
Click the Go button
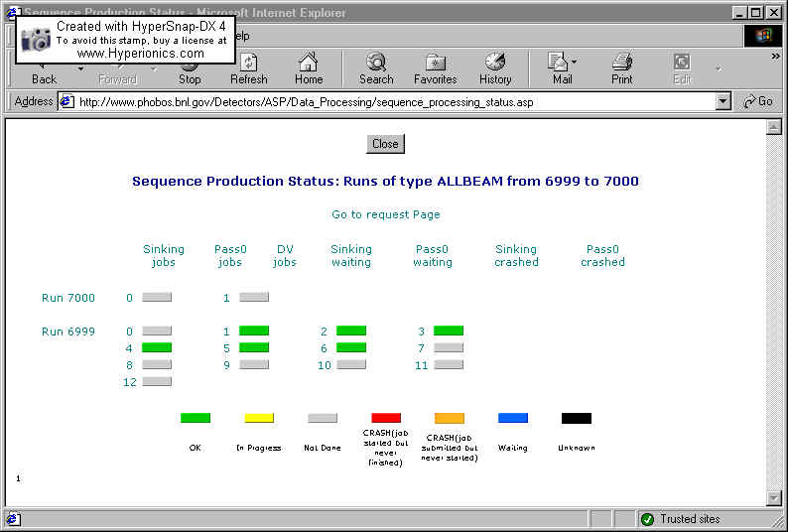tap(758, 101)
